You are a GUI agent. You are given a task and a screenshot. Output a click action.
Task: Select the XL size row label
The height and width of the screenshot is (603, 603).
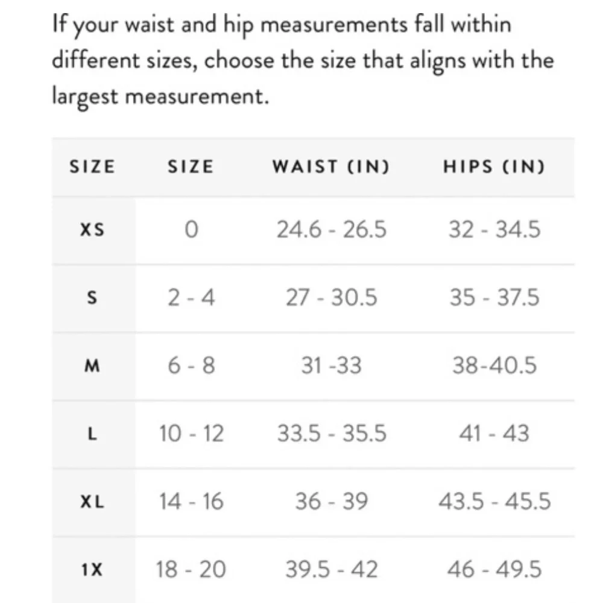click(x=92, y=502)
